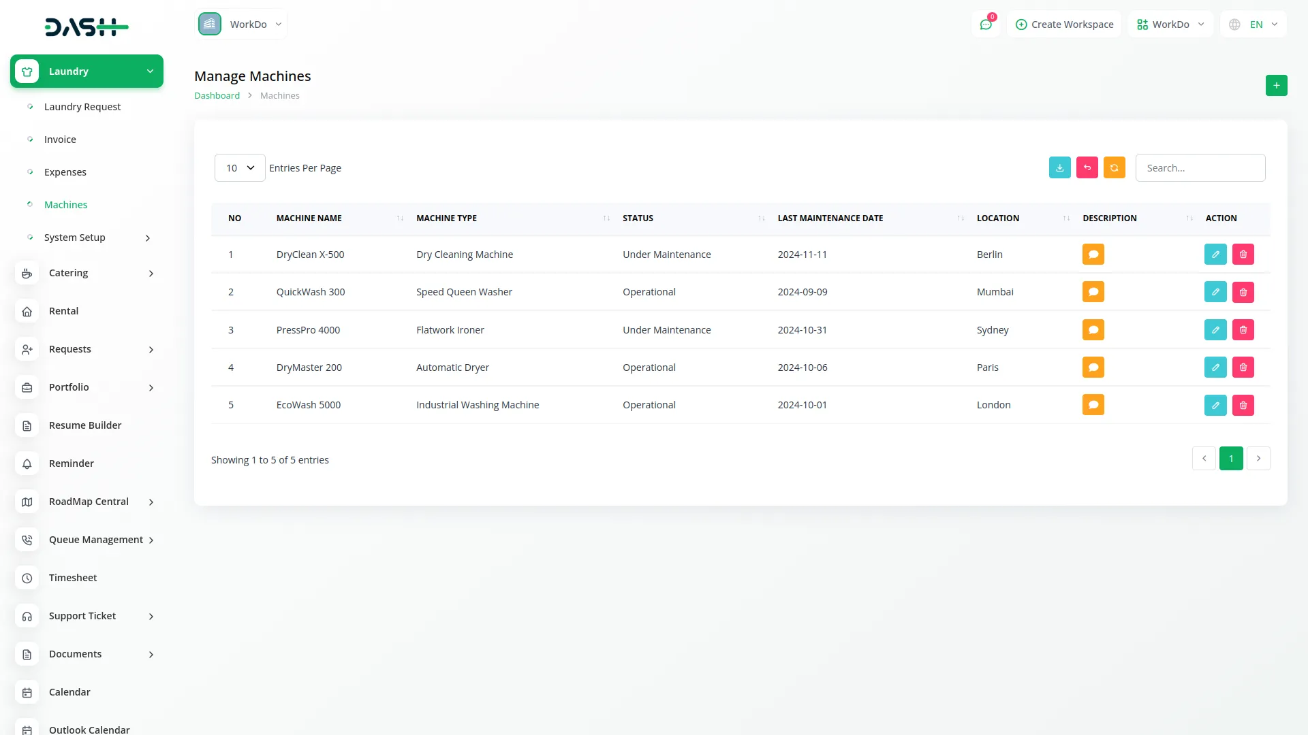1308x735 pixels.
Task: Click the Create Workspace button
Action: (1063, 24)
